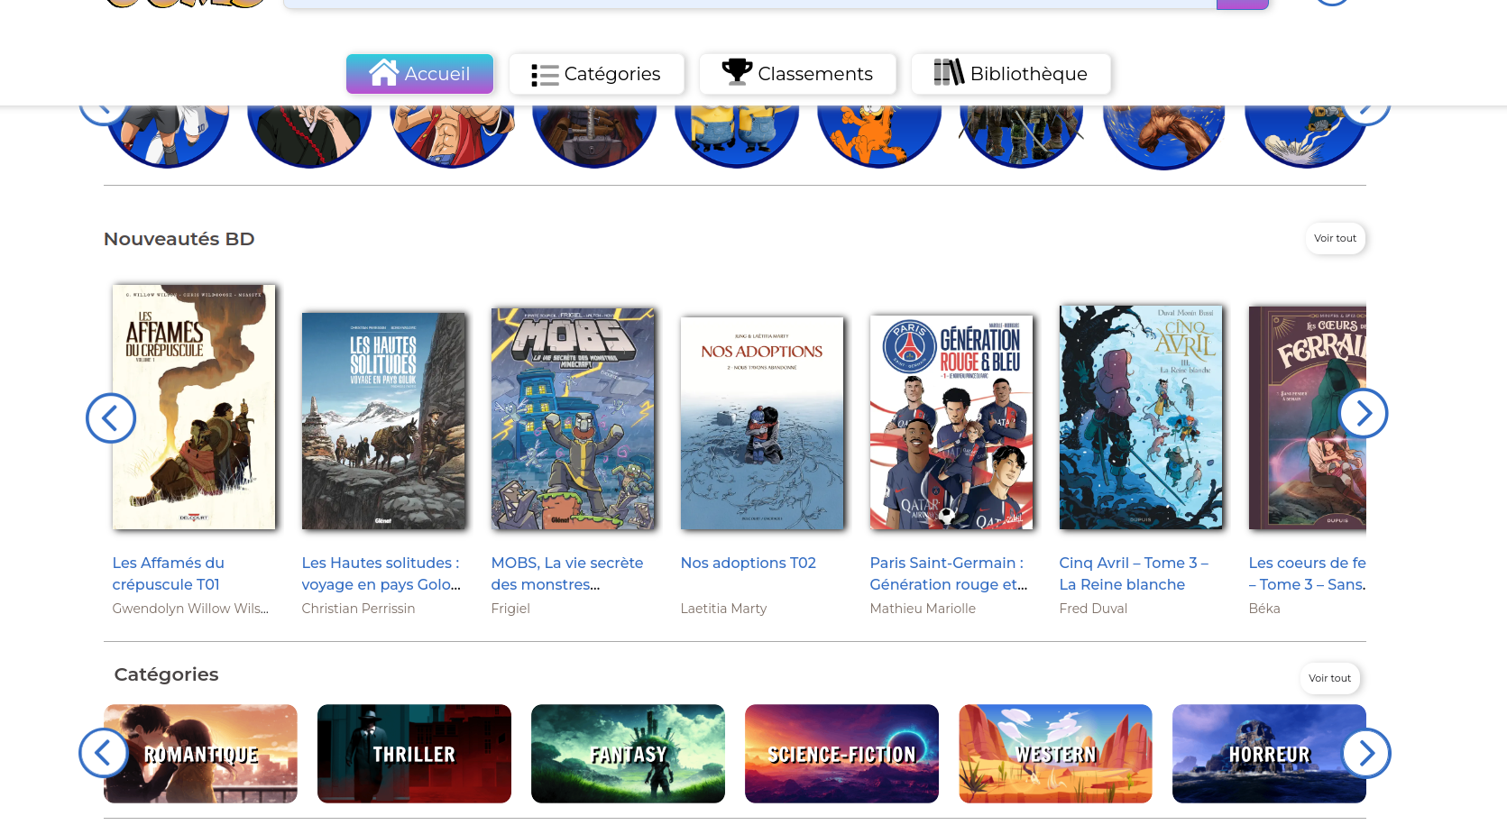
Task: Click Voir tout for Nouveautés BD
Action: pos(1335,238)
